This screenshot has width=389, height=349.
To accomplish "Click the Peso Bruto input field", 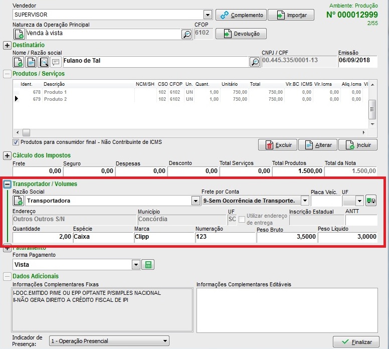I will tap(286, 237).
